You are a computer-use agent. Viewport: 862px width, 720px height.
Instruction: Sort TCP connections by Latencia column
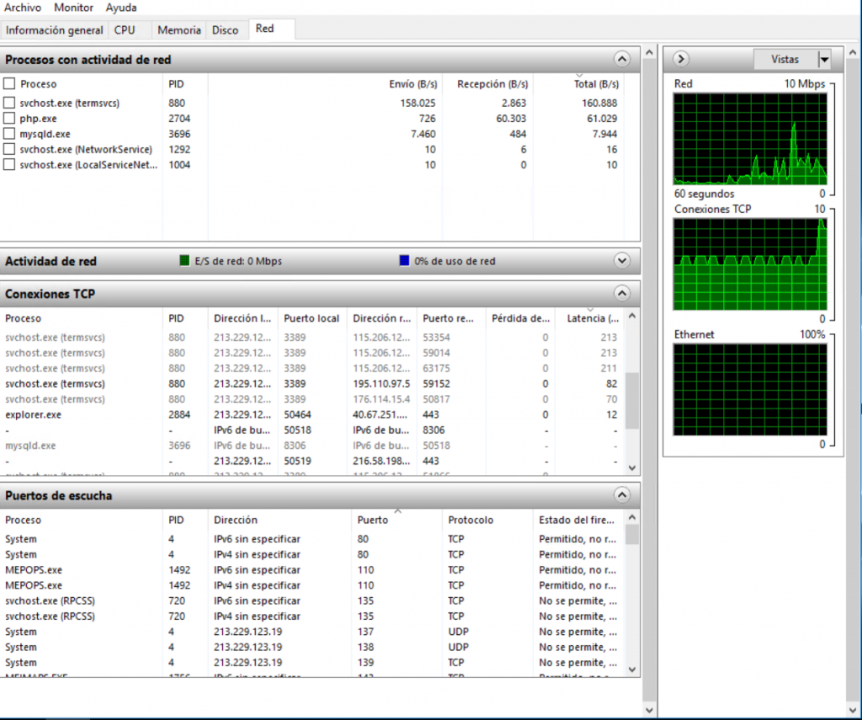pos(593,318)
